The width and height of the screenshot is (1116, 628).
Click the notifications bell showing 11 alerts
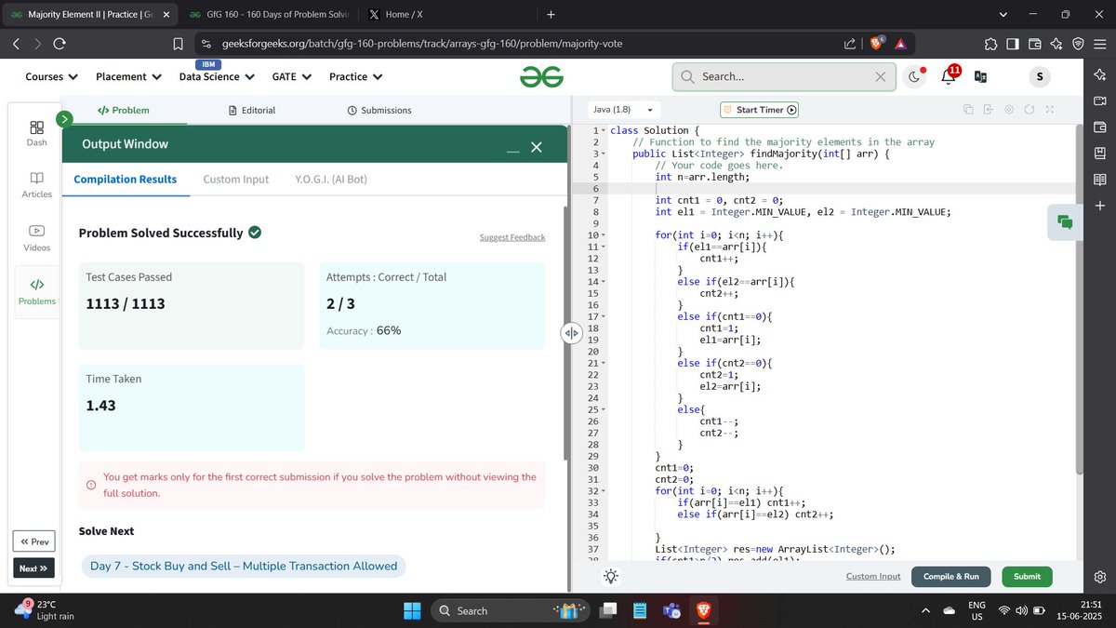947,76
